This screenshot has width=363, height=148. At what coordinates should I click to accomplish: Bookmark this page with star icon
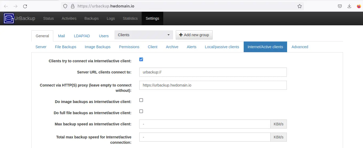299,6
